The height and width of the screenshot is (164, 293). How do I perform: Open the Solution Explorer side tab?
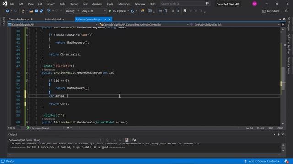click(x=289, y=44)
